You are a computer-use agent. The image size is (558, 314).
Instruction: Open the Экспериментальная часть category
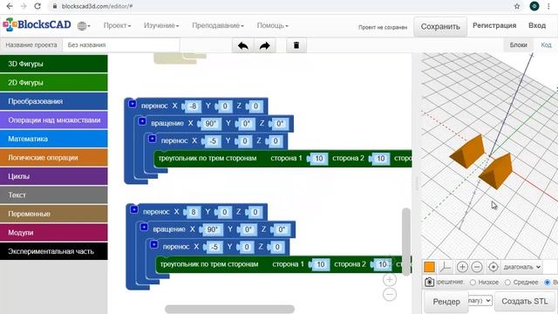coord(54,251)
